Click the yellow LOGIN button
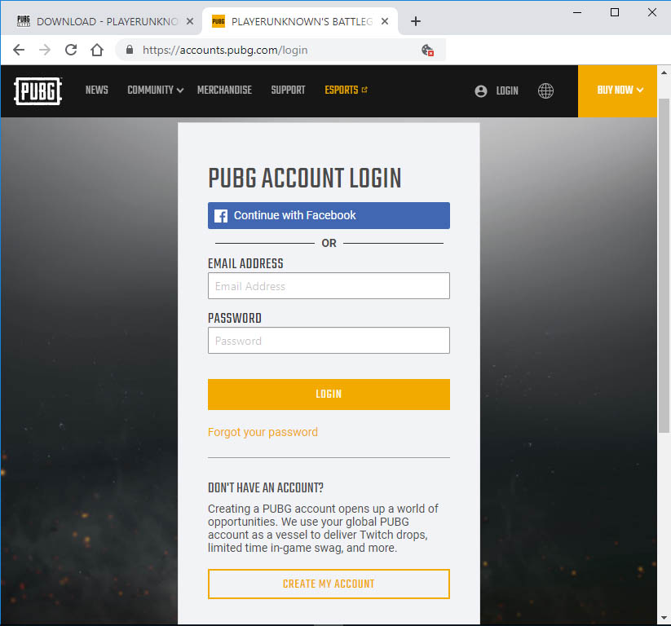The height and width of the screenshot is (626, 671). click(329, 395)
